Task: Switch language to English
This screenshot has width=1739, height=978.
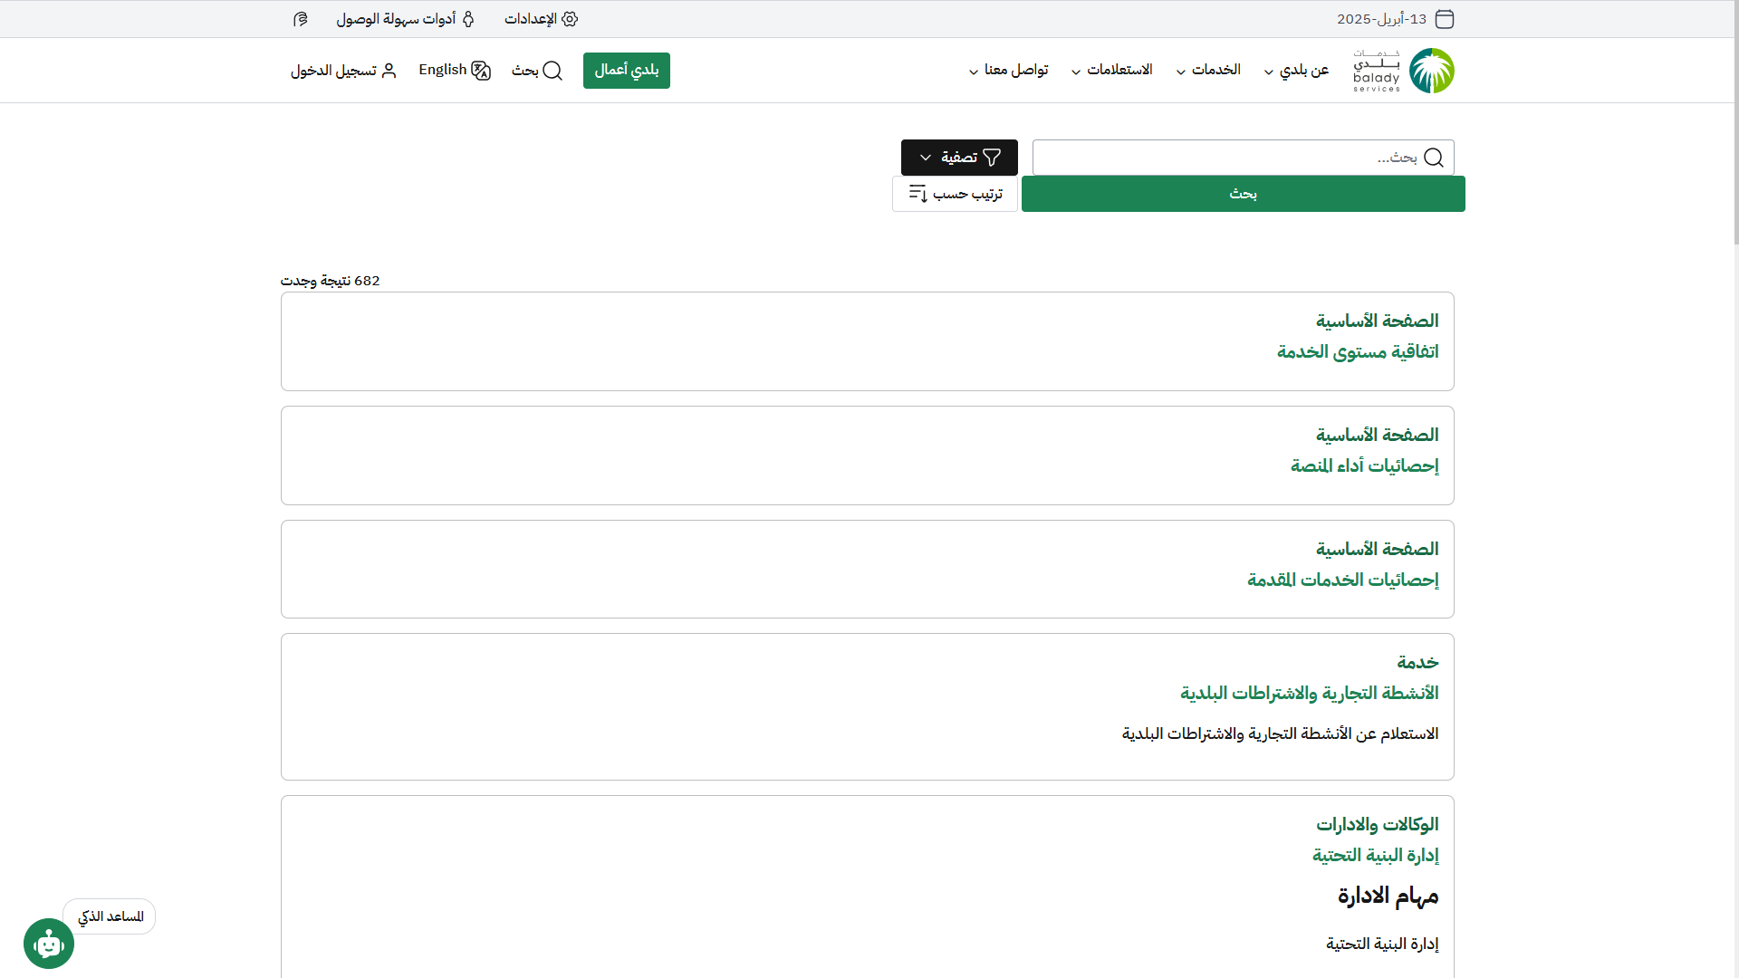Action: [455, 71]
